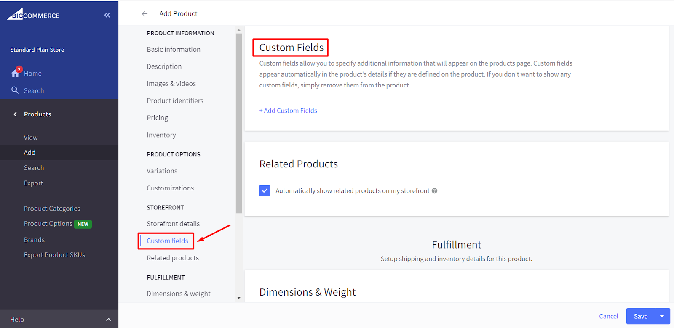Viewport: 674px width, 328px height.
Task: Toggle automatically show related products checkbox
Action: point(265,191)
